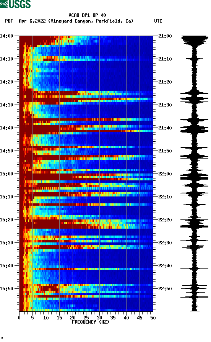
Task: Click the date text 'Apr 6,2022'
Action: 32,21
